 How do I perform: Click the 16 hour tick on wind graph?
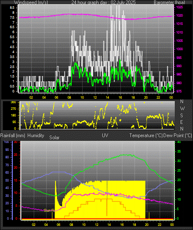click(120, 97)
